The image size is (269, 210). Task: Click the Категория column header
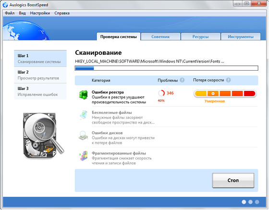pos(101,80)
